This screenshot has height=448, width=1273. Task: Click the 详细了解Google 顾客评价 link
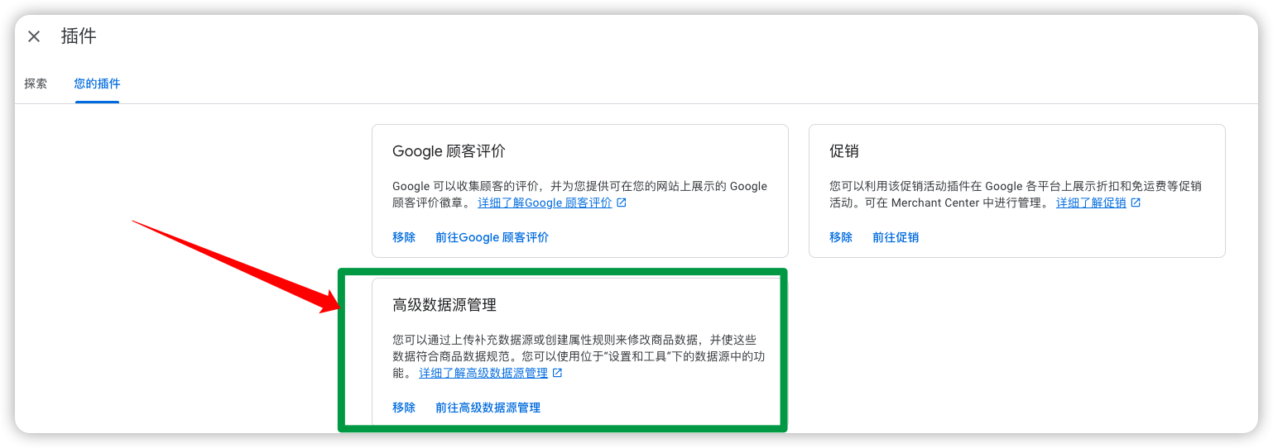point(545,203)
